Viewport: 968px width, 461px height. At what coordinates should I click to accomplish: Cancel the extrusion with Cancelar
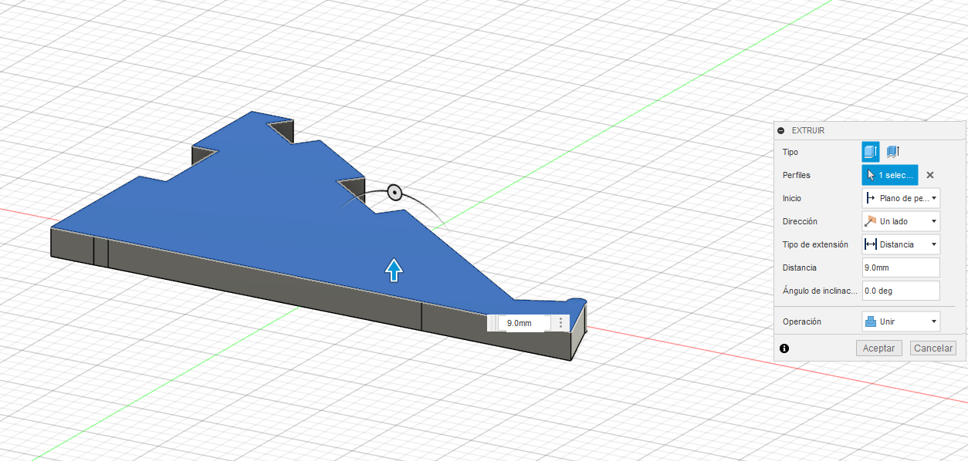[x=932, y=348]
